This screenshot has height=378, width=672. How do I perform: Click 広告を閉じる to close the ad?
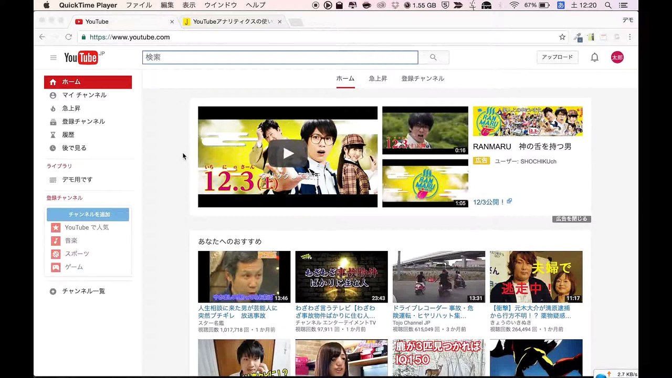click(571, 219)
